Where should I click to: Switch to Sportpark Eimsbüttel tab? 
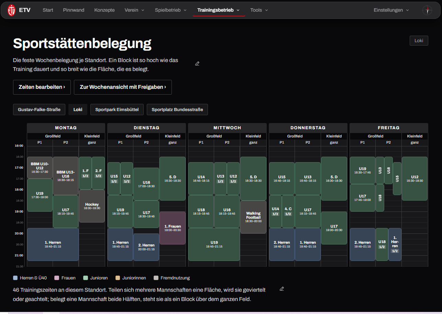117,110
